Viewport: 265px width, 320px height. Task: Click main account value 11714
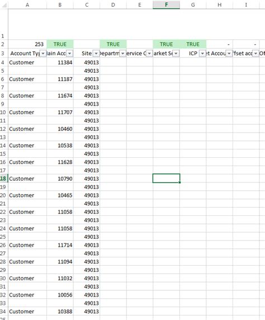pyautogui.click(x=65, y=245)
